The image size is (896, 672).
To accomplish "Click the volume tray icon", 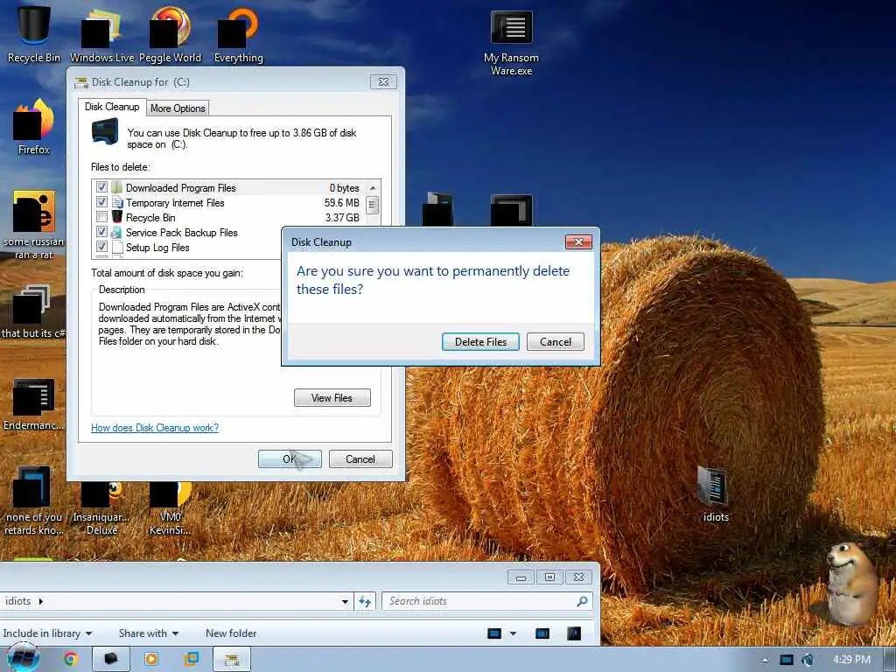I will point(807,660).
